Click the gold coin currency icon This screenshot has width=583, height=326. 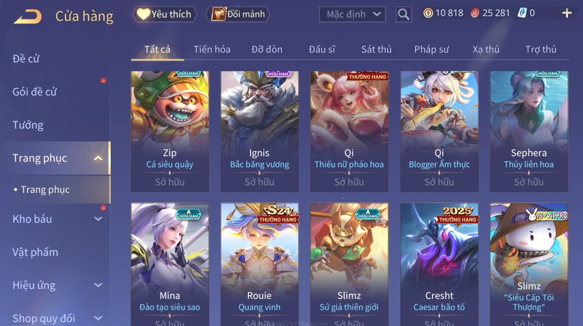428,13
